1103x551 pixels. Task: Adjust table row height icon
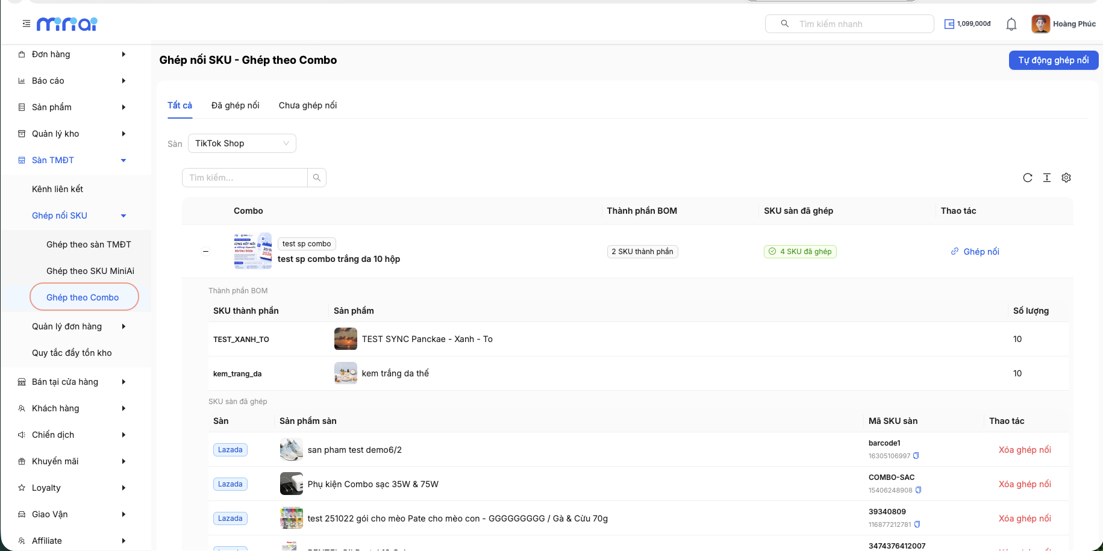(x=1047, y=178)
